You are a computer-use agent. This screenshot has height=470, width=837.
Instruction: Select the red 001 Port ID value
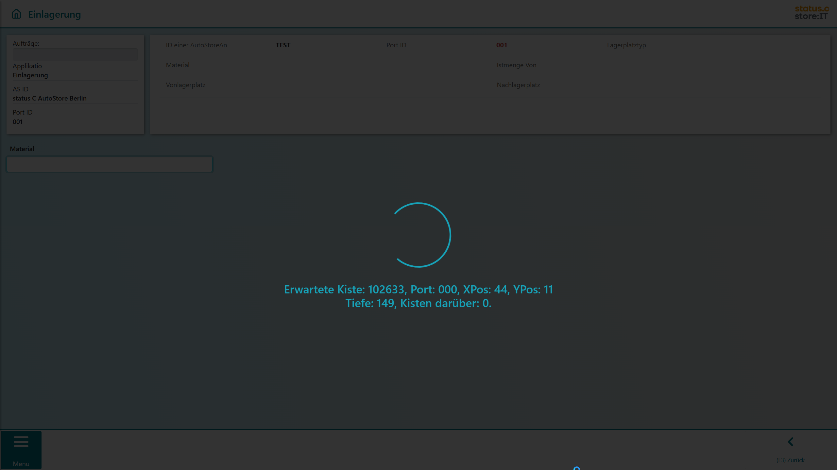click(x=502, y=45)
